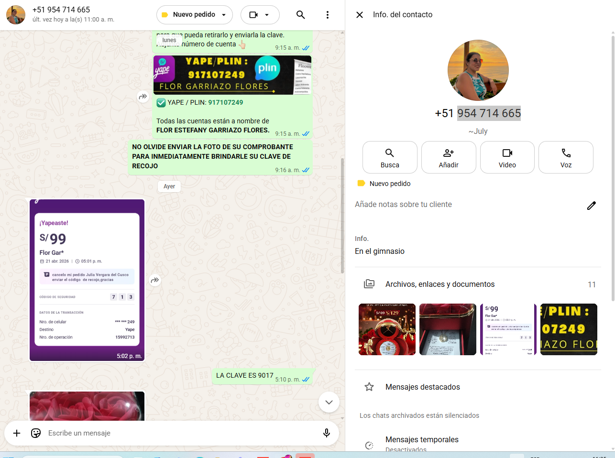
Task: Open Mensajes destacados section
Action: click(x=422, y=387)
